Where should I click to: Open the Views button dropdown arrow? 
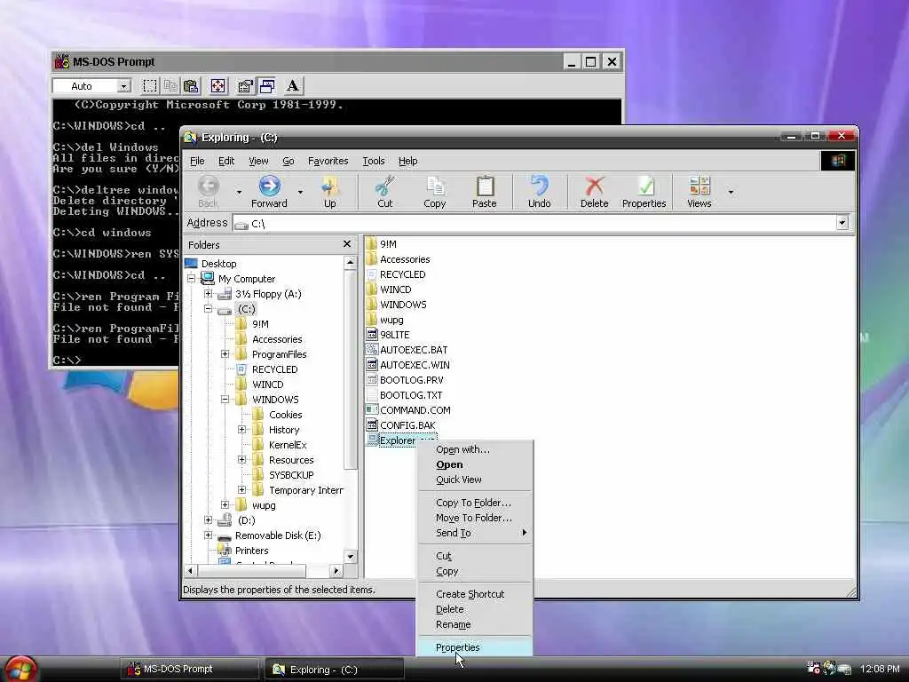tap(731, 192)
